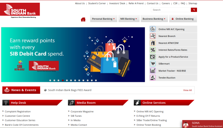This screenshot has height=128, width=223.
Task: Open Student's Corner menu link
Action: click(97, 3)
